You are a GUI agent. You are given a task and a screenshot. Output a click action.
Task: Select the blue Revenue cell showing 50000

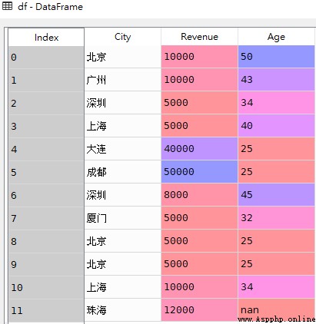click(199, 172)
